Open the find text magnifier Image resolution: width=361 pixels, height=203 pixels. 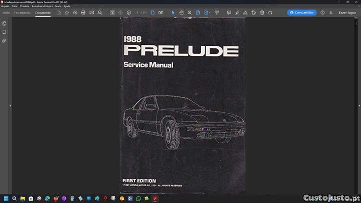coord(100,13)
